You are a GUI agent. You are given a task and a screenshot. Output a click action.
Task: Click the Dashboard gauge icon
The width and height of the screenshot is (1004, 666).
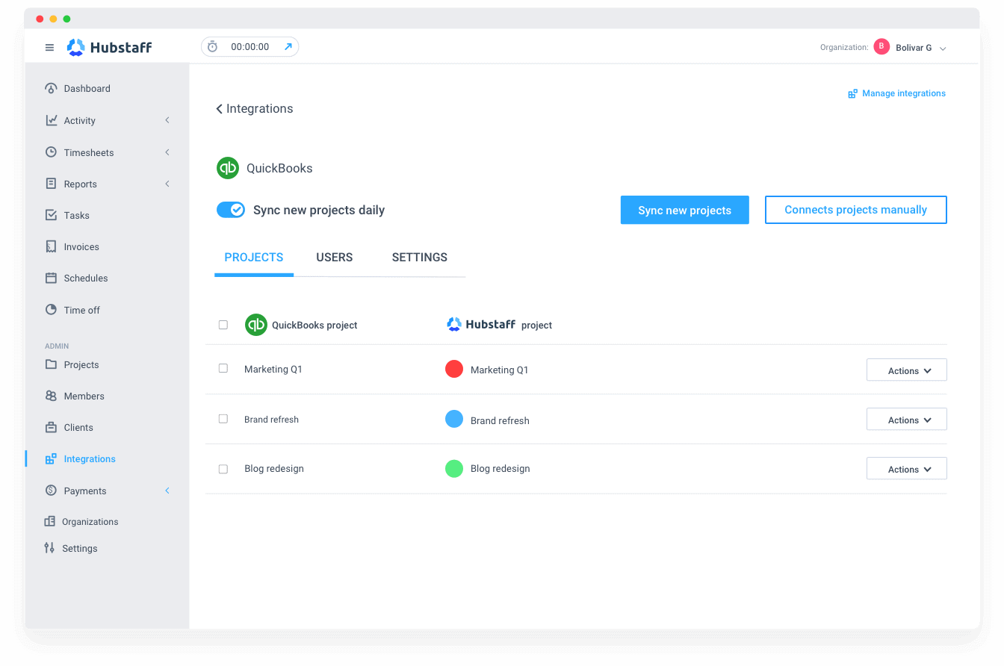click(x=51, y=88)
